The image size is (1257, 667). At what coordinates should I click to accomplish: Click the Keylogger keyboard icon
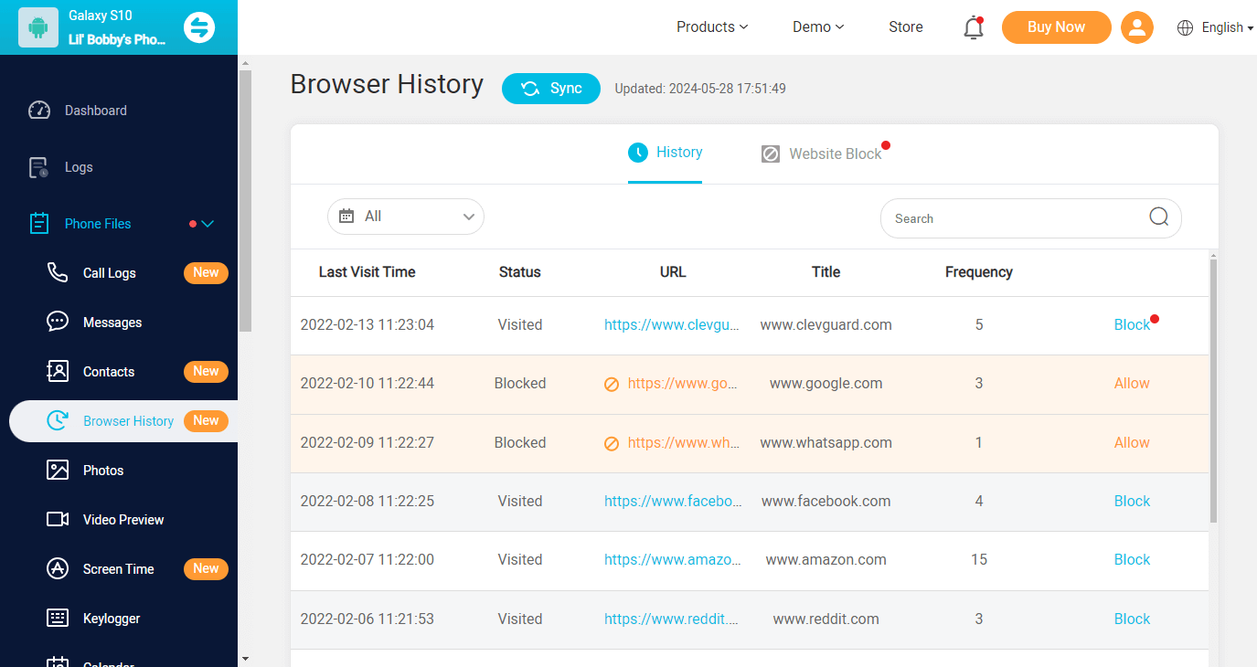pyautogui.click(x=58, y=618)
